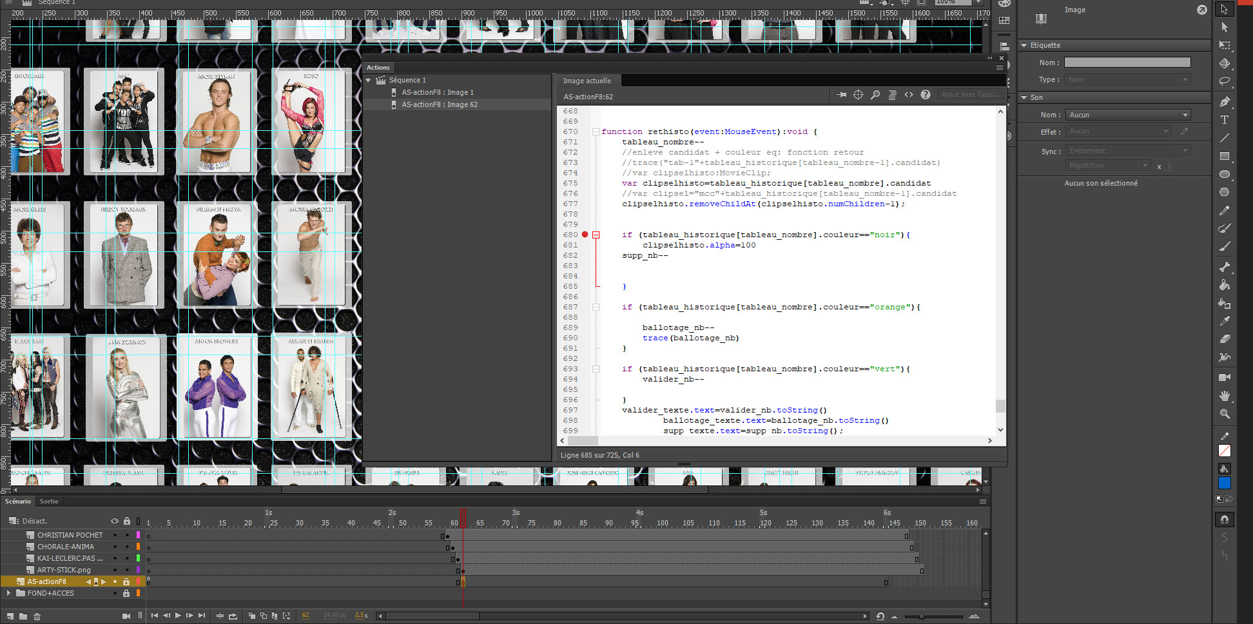Viewport: 1253px width, 624px height.
Task: Select AS-actionF8 : Image 1 script entry
Action: point(437,92)
